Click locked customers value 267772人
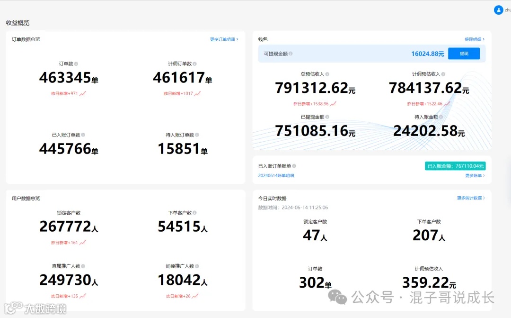Viewport: 511px width, 318px height. 69,227
